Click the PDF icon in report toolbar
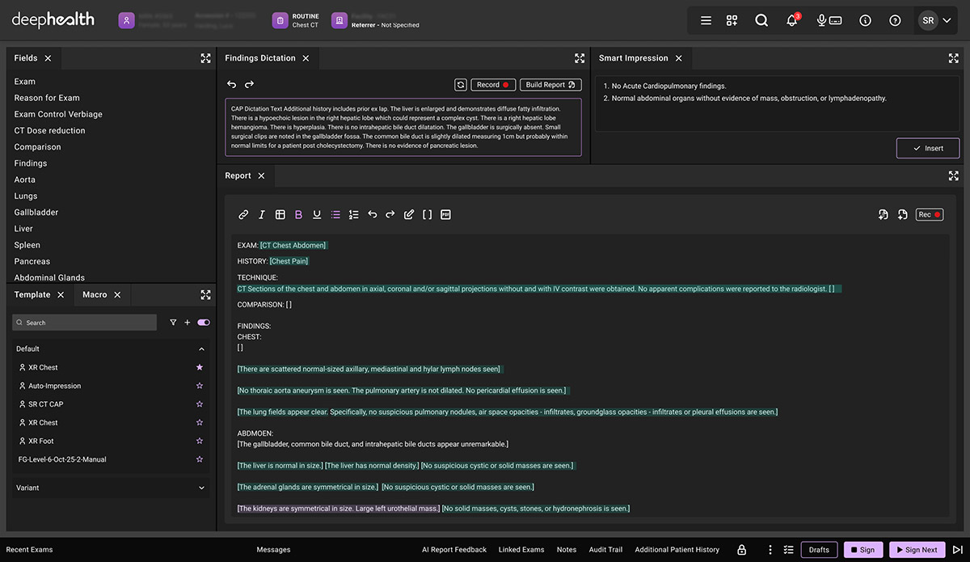This screenshot has width=970, height=562. point(445,214)
